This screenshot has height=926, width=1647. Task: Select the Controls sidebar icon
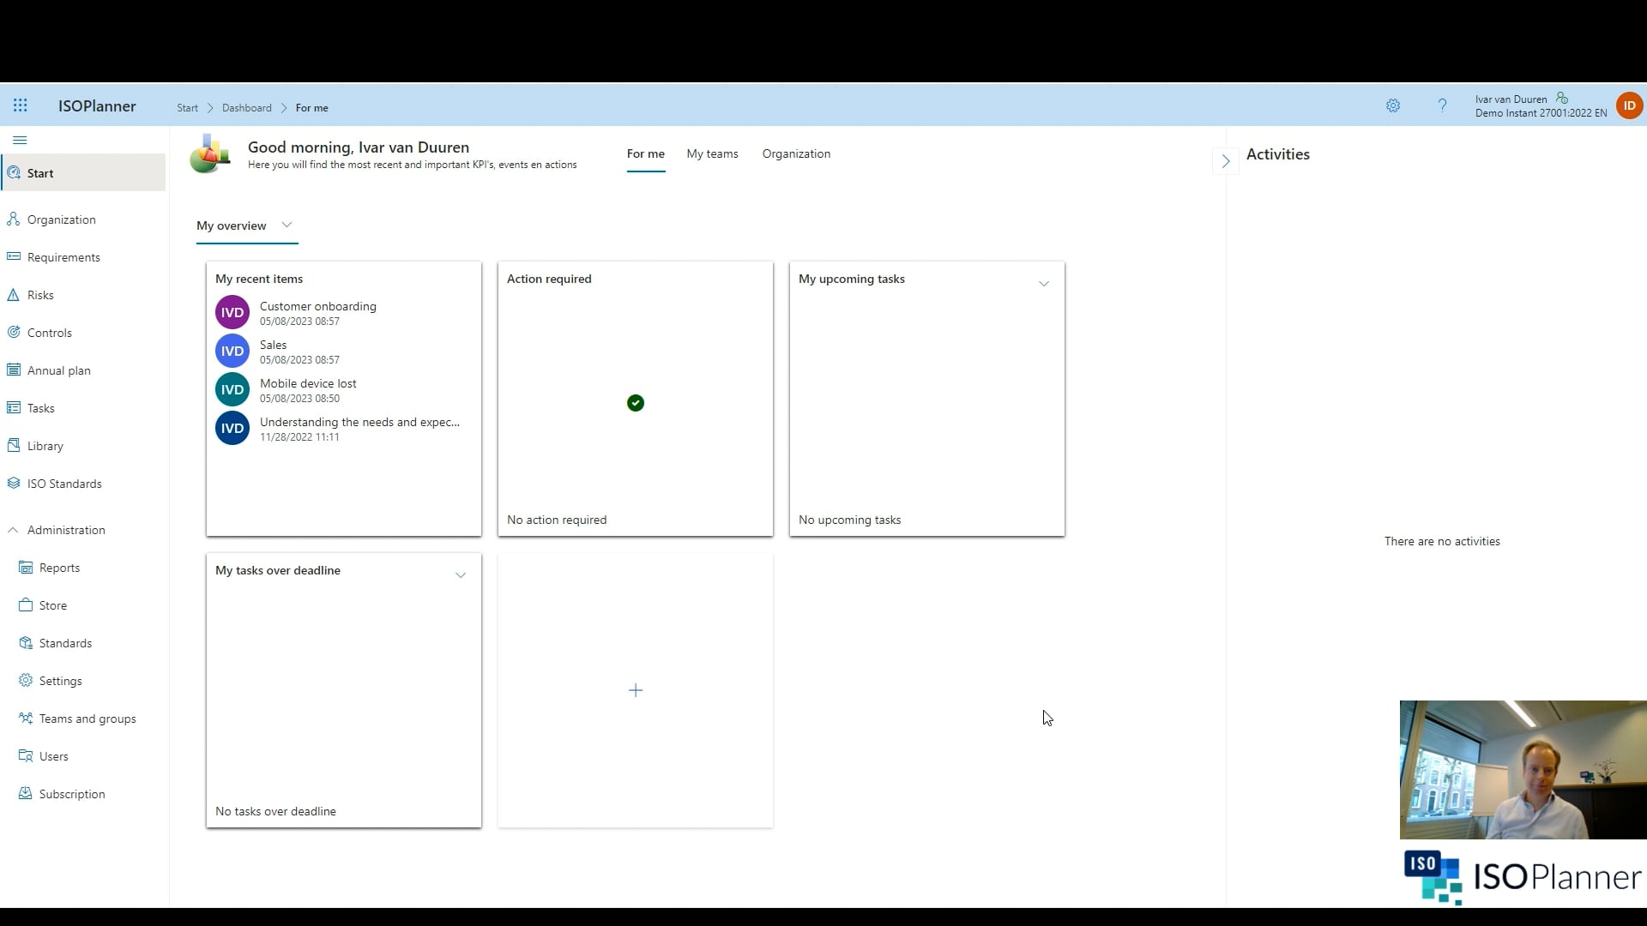(x=15, y=332)
